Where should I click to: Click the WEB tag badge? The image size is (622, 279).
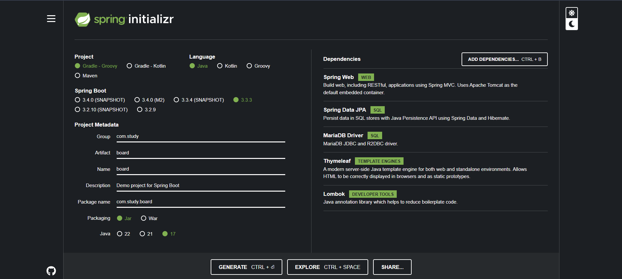[366, 77]
